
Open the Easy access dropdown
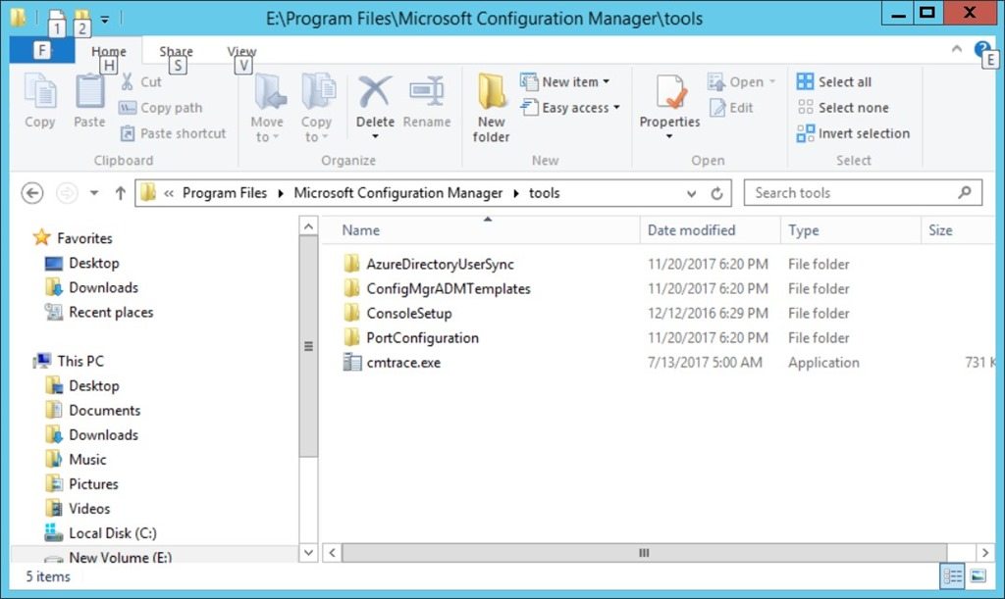(570, 108)
